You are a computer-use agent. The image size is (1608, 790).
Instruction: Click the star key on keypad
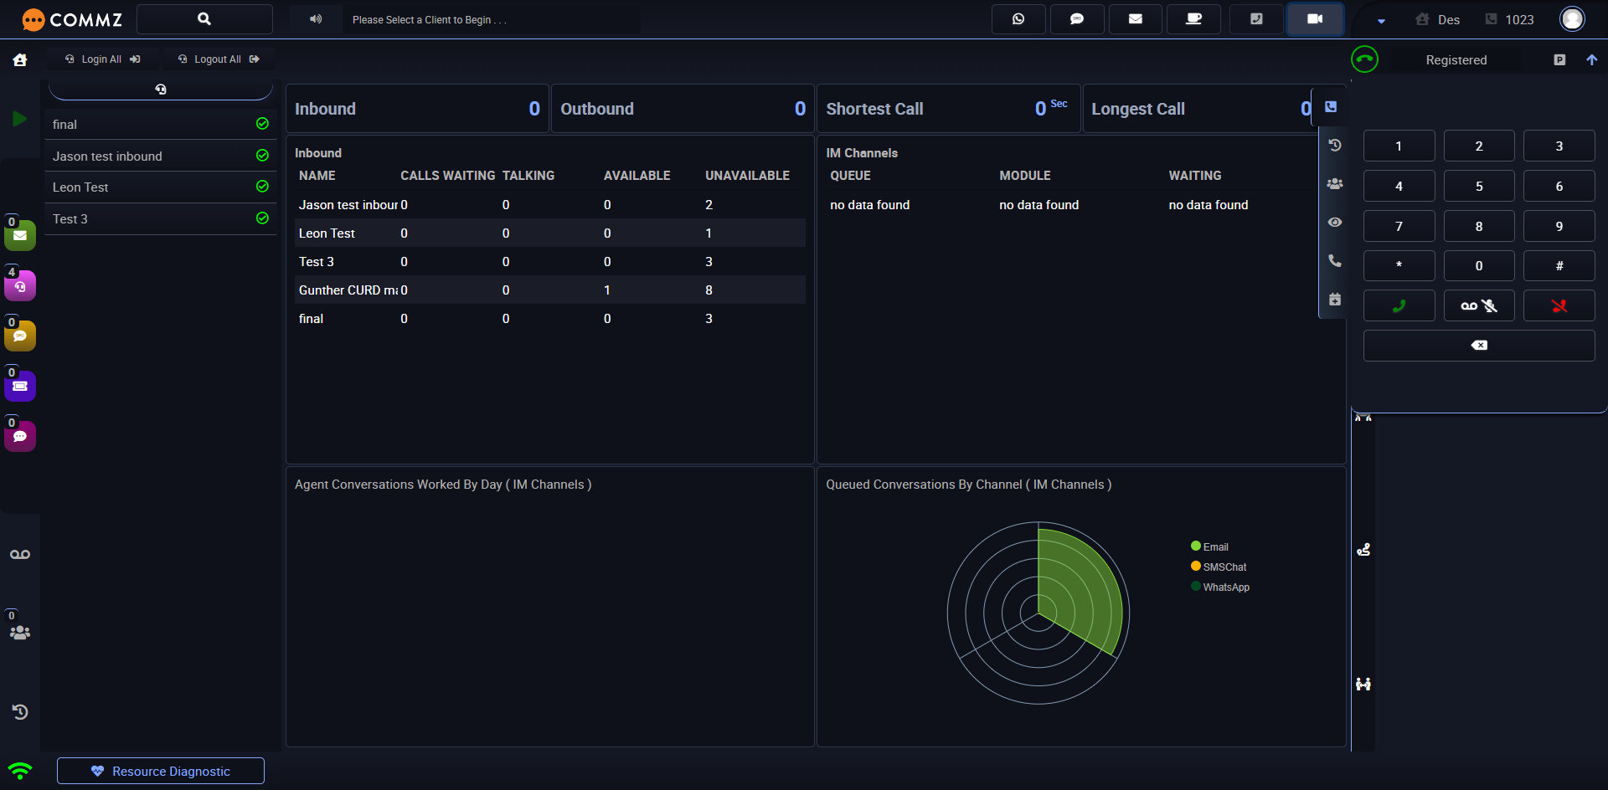pyautogui.click(x=1399, y=265)
